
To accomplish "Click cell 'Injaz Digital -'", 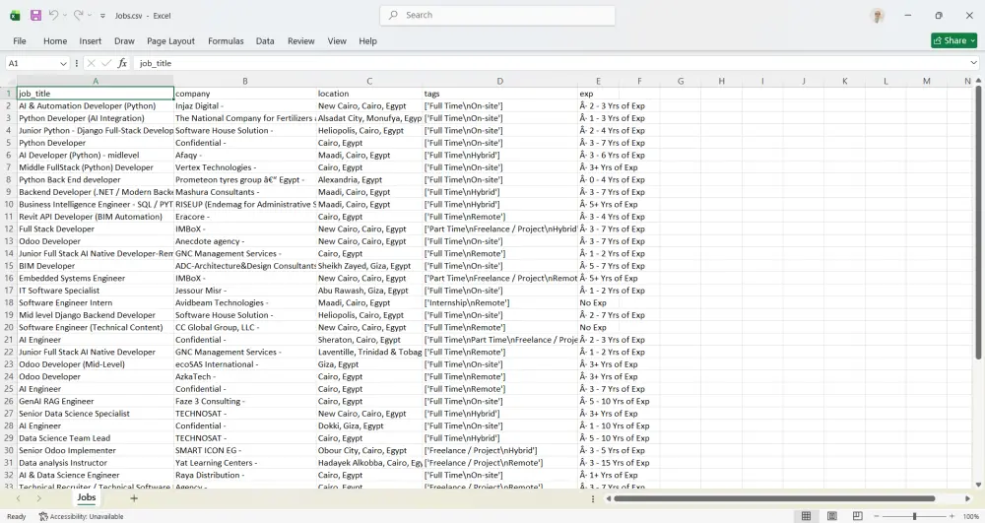I will point(245,106).
